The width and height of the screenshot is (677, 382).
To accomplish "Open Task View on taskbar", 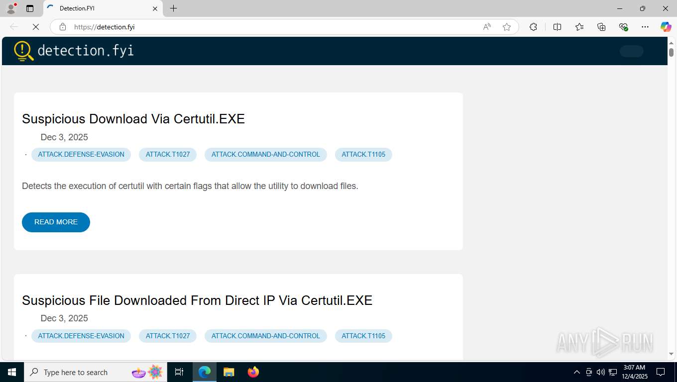I will click(x=179, y=372).
